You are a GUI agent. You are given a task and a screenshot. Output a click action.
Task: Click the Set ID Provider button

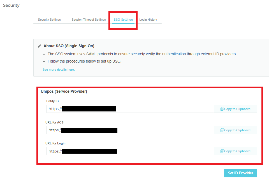[240, 173]
